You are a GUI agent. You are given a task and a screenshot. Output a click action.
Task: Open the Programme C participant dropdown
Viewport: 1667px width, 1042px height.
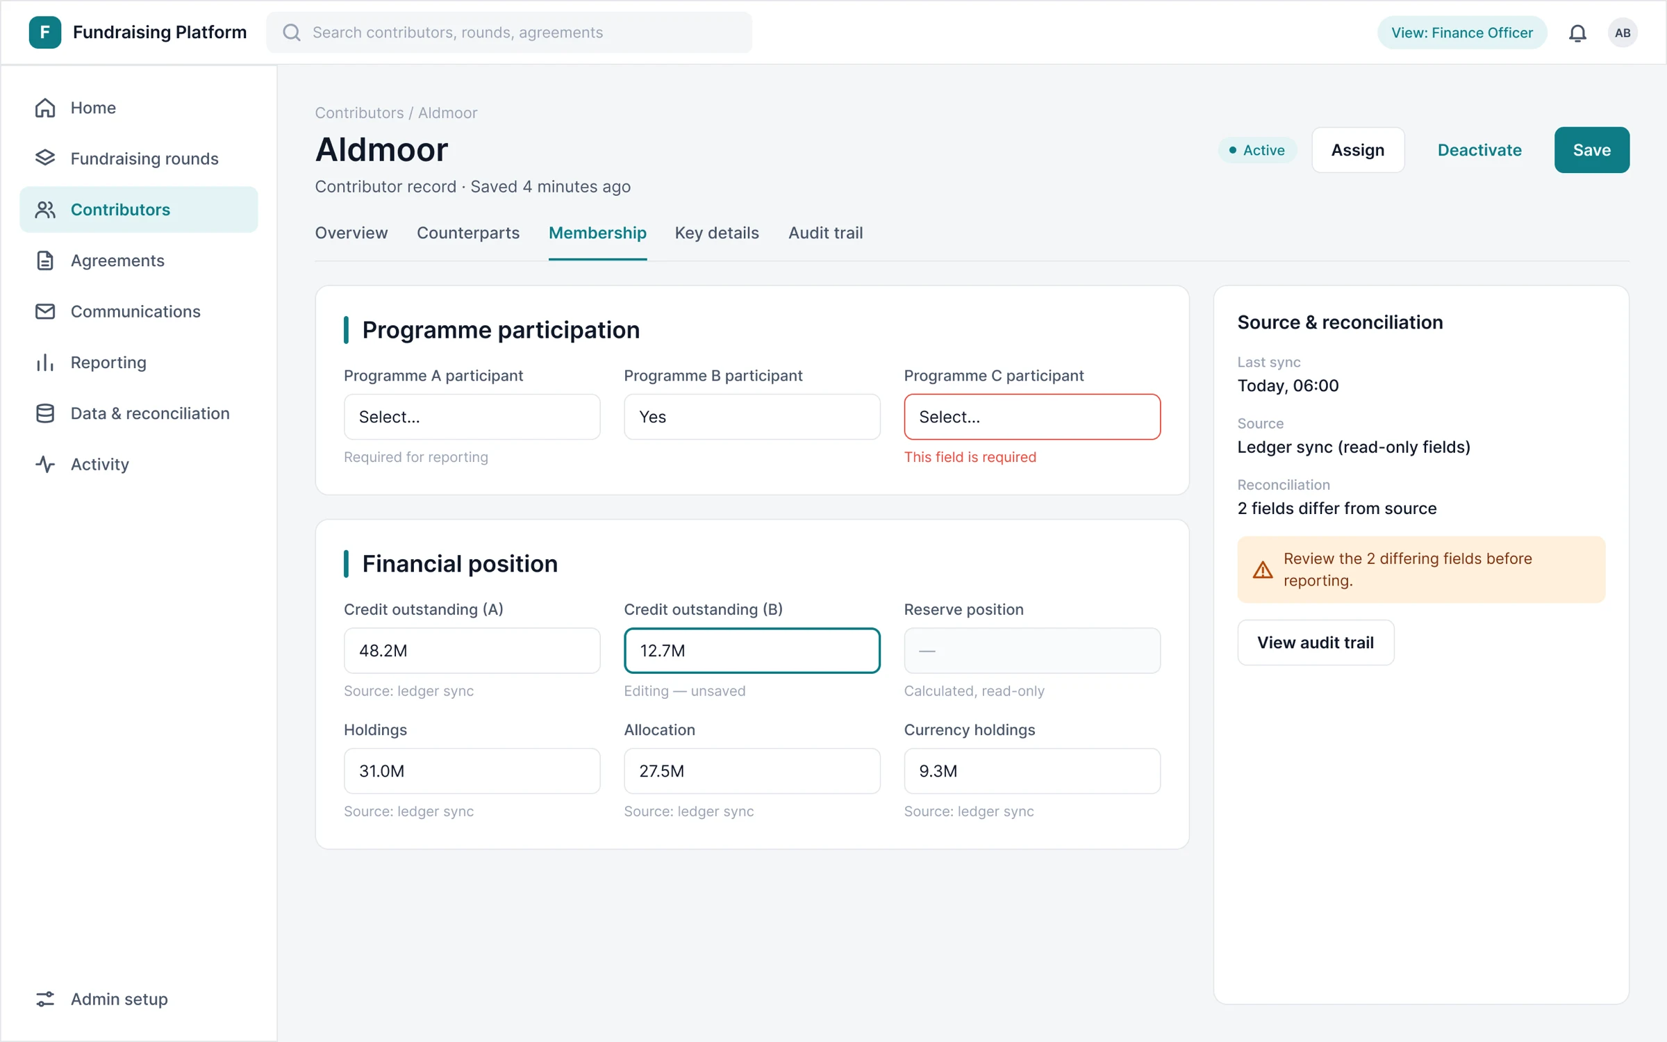(1032, 417)
